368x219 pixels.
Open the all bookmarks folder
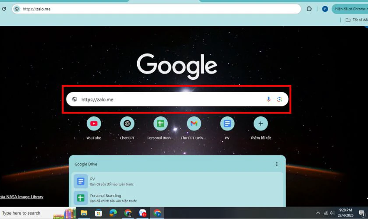(x=357, y=20)
